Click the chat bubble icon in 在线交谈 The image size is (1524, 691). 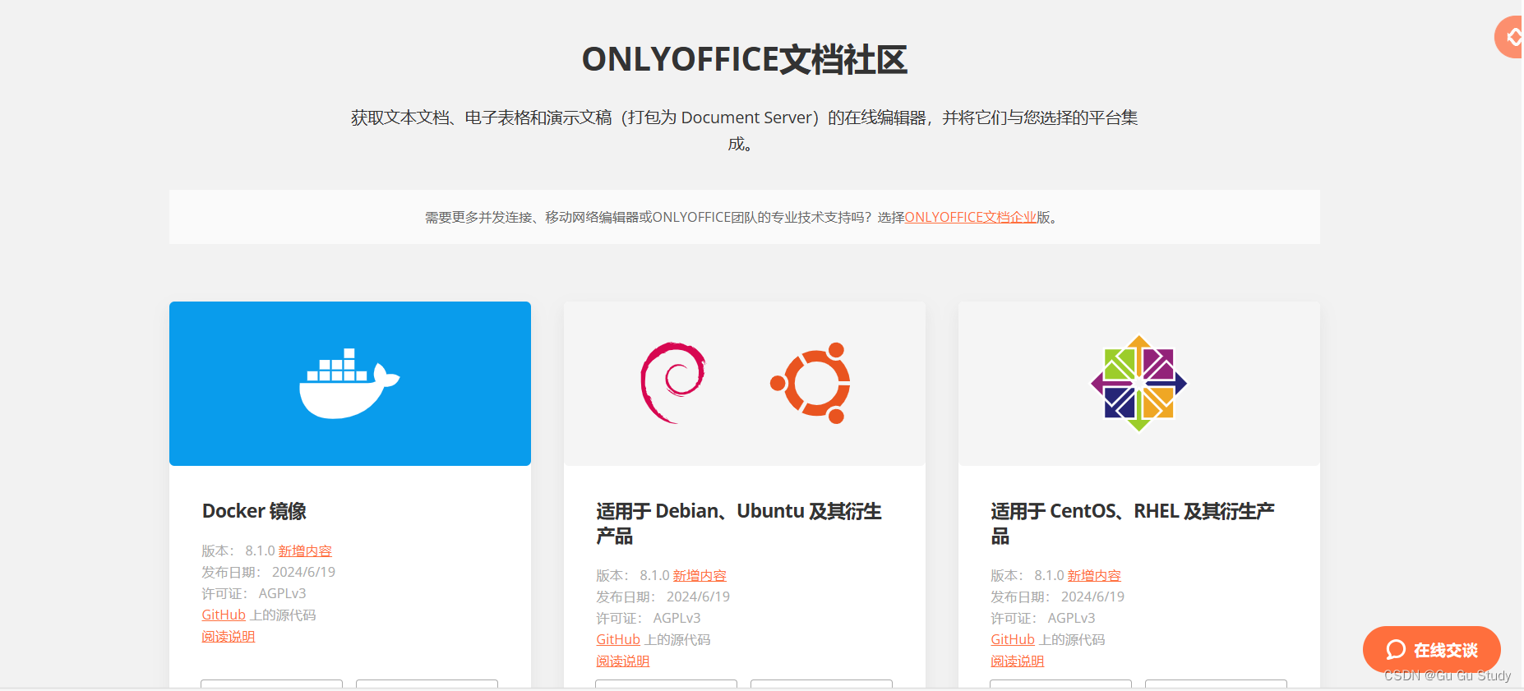coord(1396,650)
